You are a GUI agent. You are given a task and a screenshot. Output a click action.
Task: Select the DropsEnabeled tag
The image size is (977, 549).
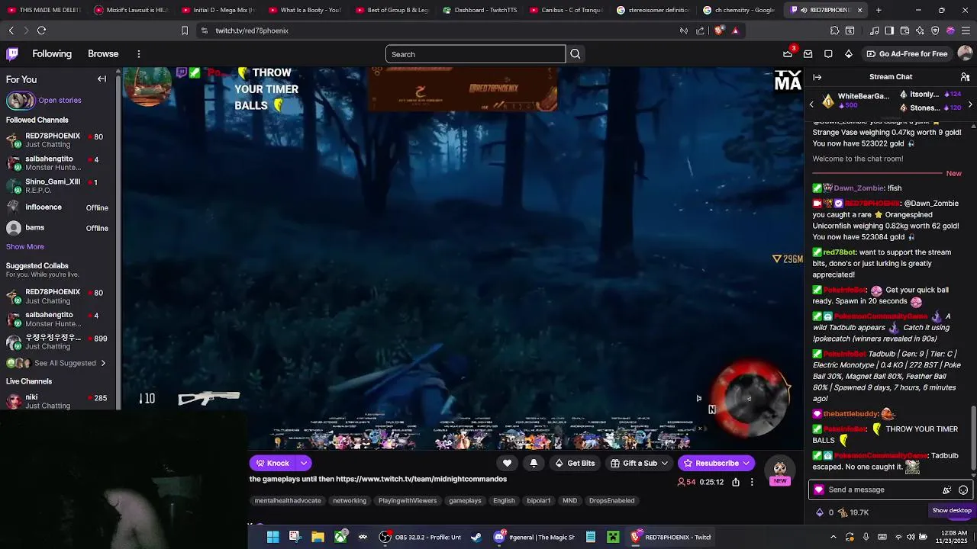click(611, 501)
